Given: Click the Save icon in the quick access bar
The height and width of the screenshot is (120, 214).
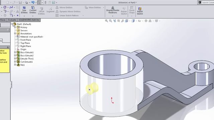Looking at the screenshot, I should (20, 2).
